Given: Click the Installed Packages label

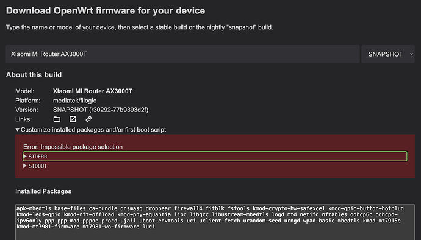Looking at the screenshot, I should click(x=43, y=191).
